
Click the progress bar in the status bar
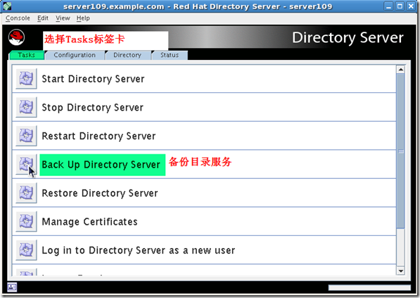point(369,287)
